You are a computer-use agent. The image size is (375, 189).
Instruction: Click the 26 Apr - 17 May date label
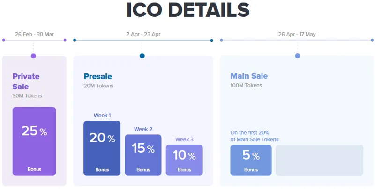(297, 34)
